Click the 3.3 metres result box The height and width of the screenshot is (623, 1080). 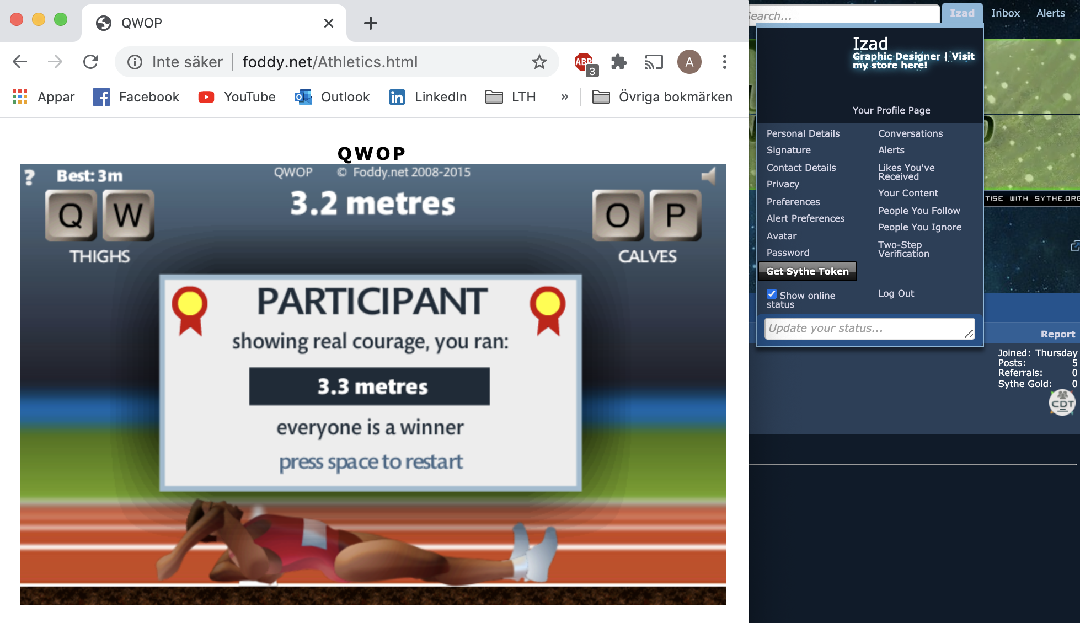[370, 386]
